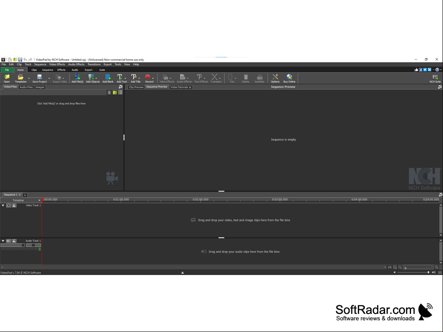
Task: Click Save Project in the toolbar
Action: tap(39, 78)
